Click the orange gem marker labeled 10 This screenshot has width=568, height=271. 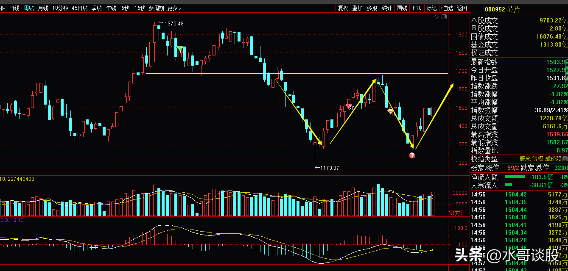tap(391, 111)
